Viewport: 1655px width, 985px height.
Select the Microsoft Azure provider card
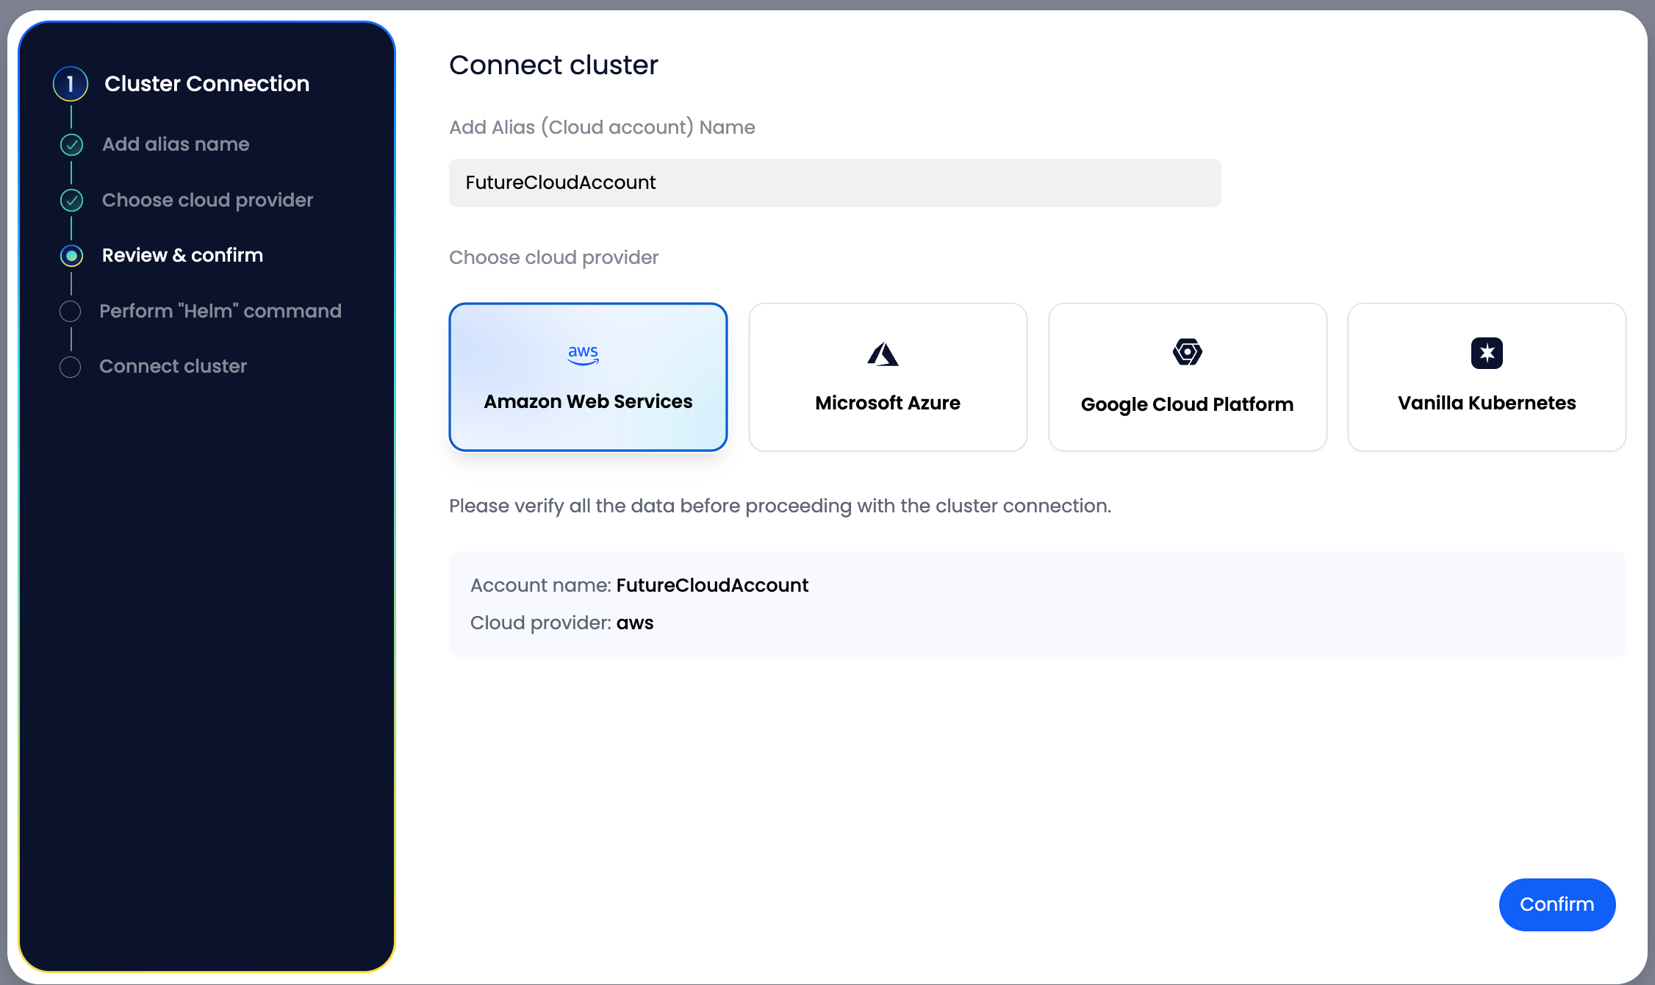click(x=888, y=377)
